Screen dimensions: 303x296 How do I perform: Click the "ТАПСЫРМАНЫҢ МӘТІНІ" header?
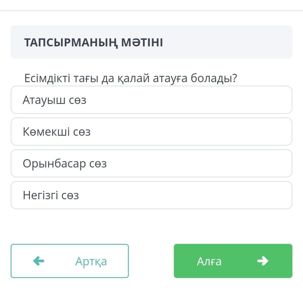click(94, 43)
